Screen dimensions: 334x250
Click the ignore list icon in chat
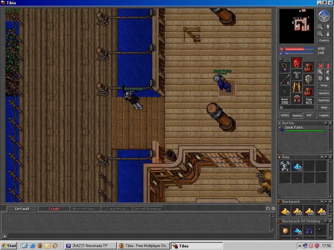(x=273, y=209)
